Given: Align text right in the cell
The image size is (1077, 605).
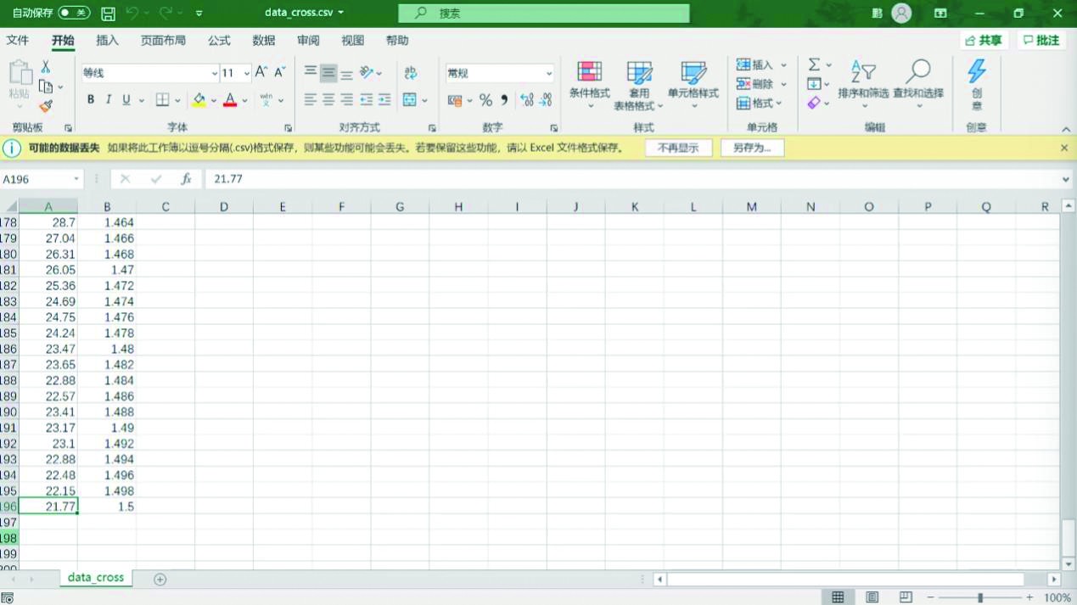Looking at the screenshot, I should 346,100.
